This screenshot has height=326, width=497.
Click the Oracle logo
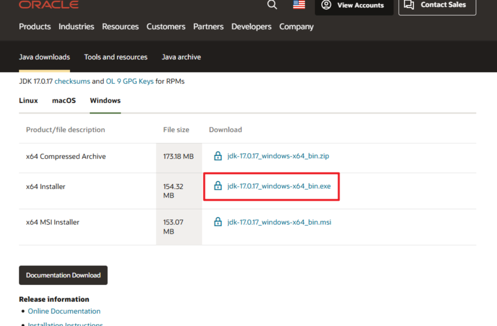(49, 5)
